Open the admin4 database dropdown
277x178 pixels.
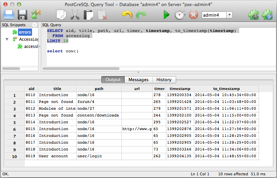coord(229,15)
